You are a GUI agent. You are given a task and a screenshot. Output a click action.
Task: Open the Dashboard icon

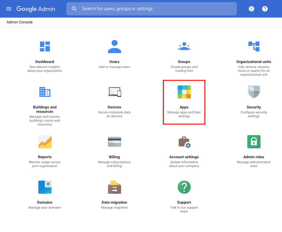(x=45, y=46)
